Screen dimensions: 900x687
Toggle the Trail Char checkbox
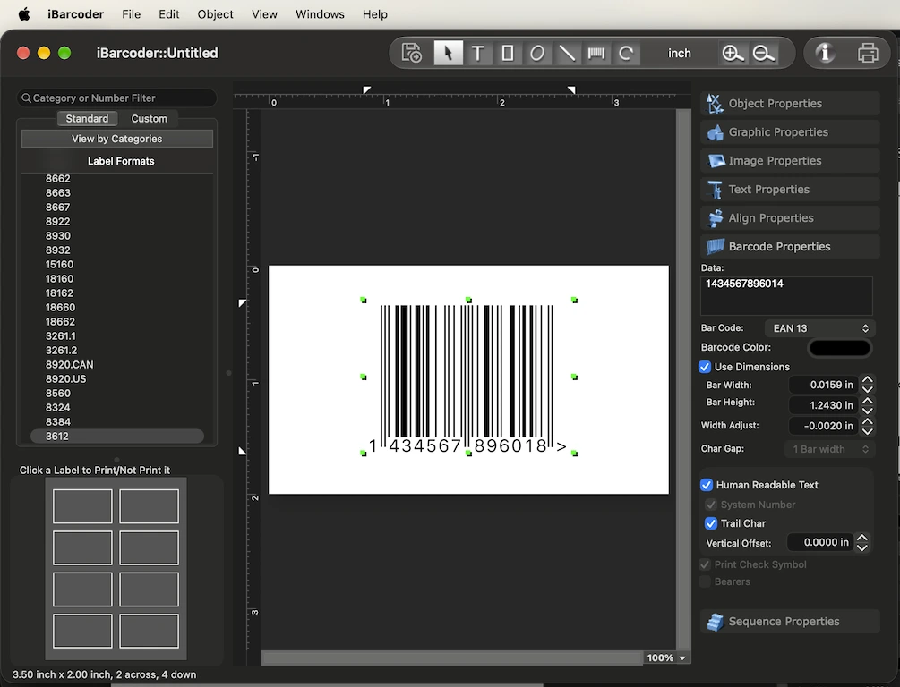pyautogui.click(x=710, y=523)
